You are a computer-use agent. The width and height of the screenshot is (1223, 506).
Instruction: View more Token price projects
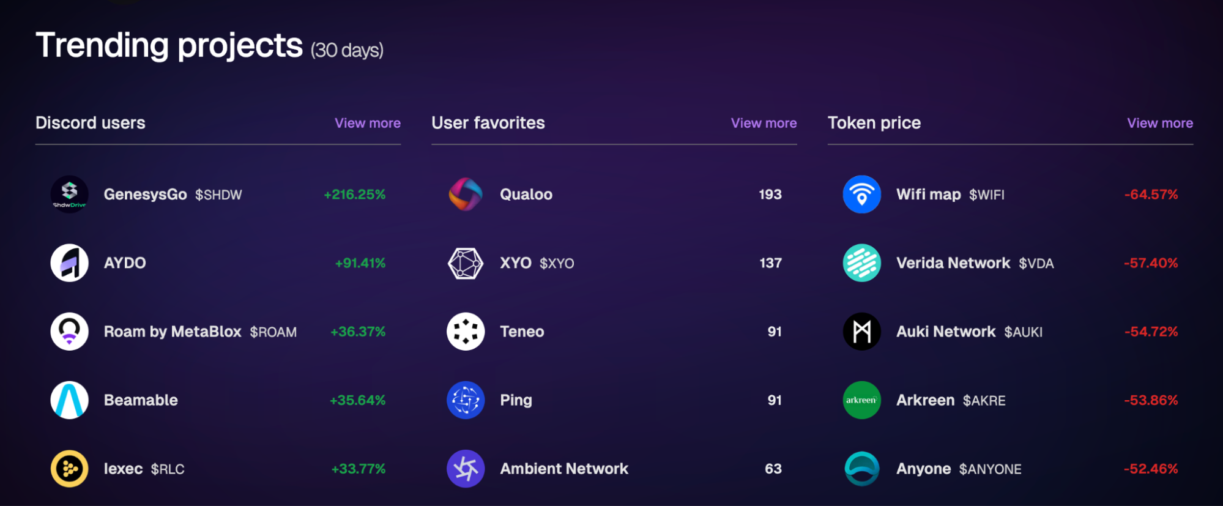click(1160, 123)
